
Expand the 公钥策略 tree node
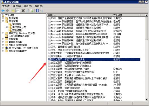tap(3, 39)
